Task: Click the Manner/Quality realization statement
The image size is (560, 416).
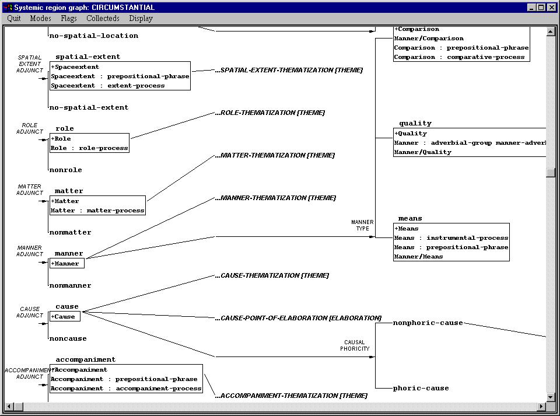Action: point(423,152)
